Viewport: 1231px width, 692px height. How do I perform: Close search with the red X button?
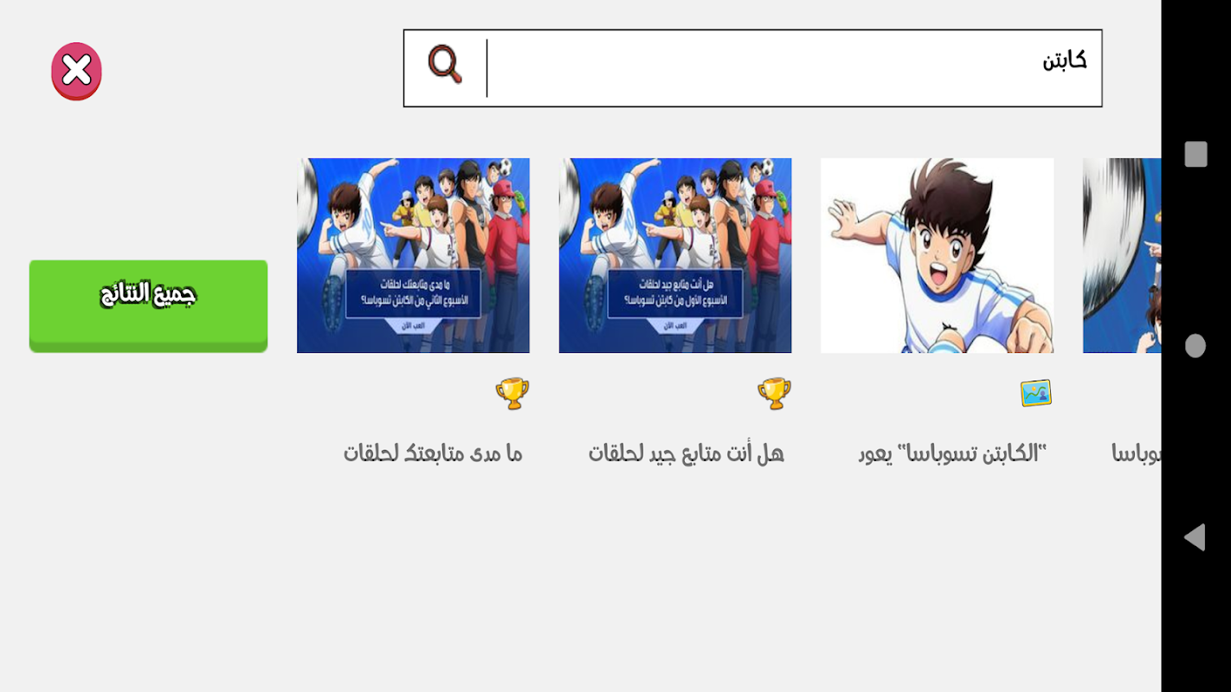pos(76,71)
